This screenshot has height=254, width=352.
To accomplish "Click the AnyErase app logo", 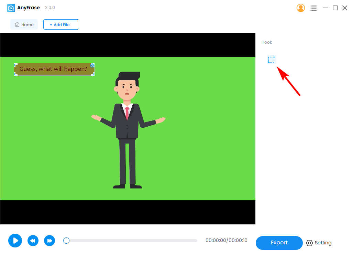I will click(x=11, y=8).
